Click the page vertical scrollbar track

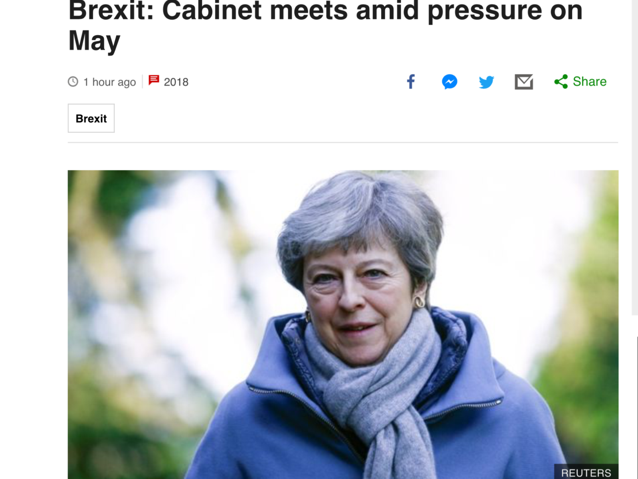(x=635, y=156)
